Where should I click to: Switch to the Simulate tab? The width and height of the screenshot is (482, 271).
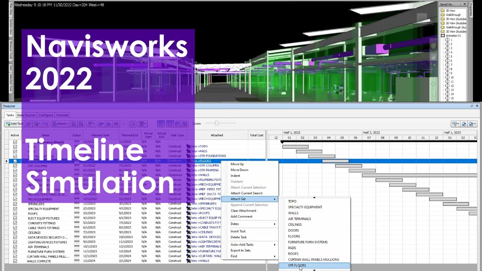point(63,115)
